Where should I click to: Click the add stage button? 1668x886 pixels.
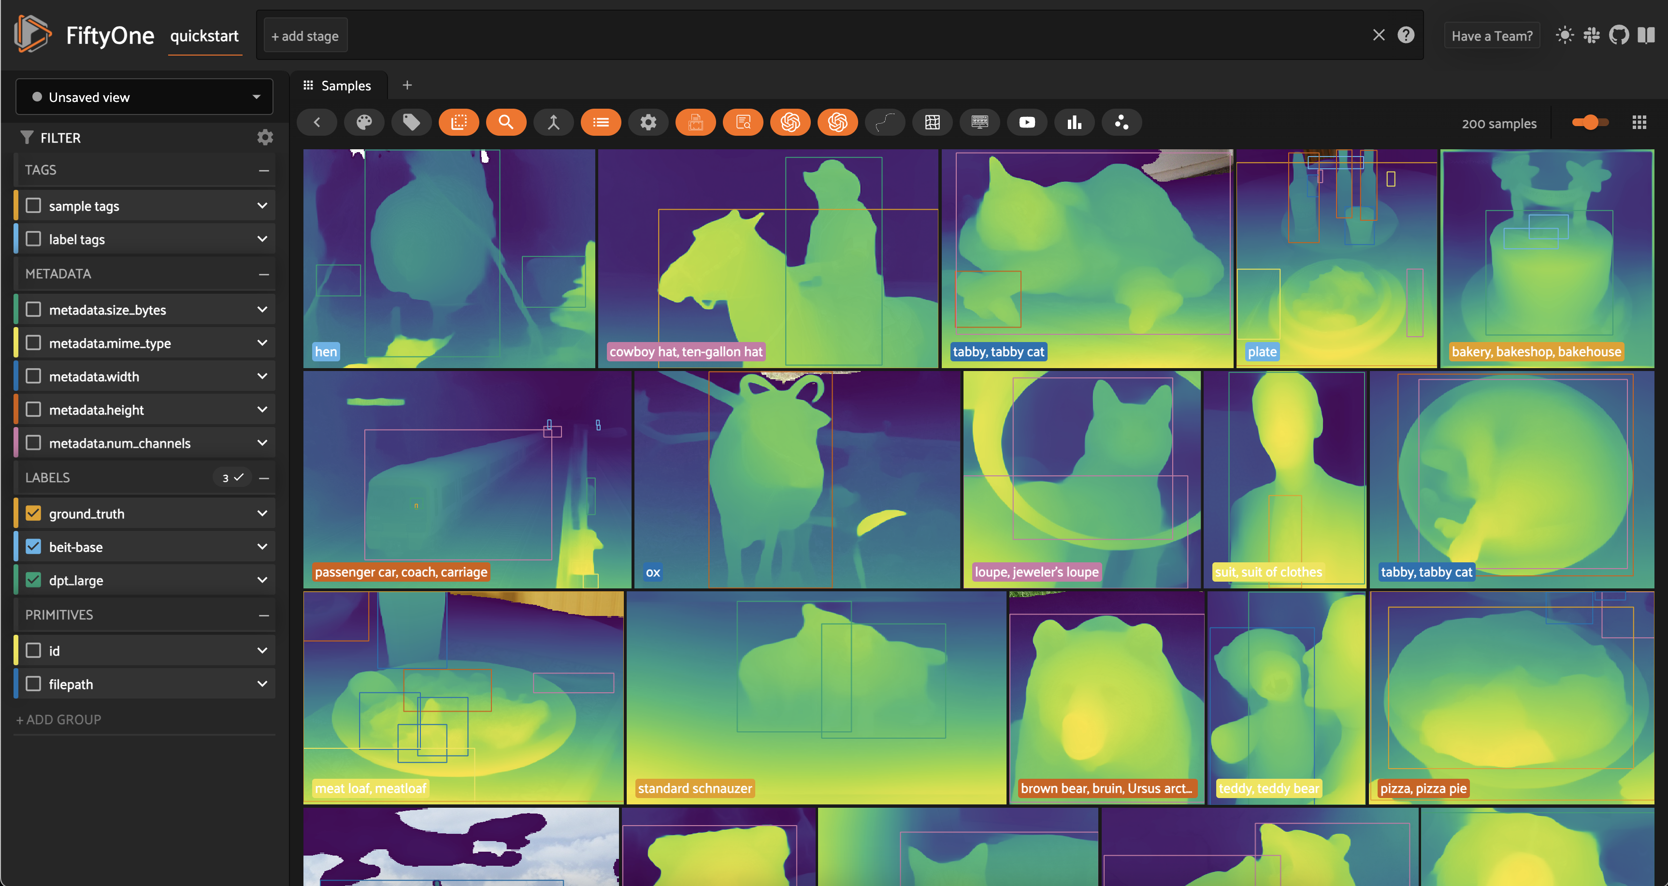coord(305,36)
